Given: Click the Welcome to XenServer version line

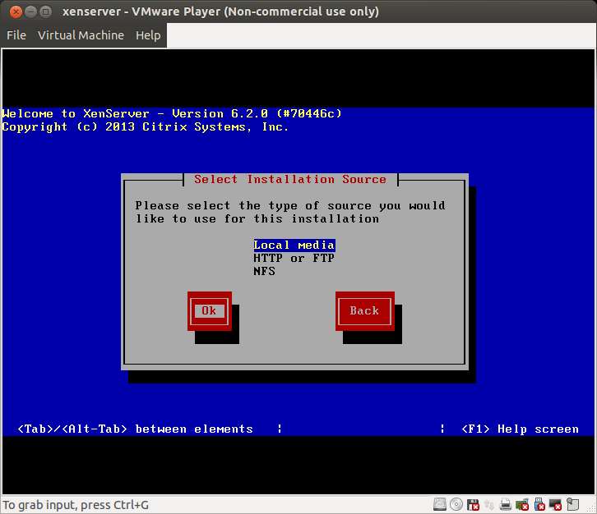Looking at the screenshot, I should pyautogui.click(x=172, y=113).
